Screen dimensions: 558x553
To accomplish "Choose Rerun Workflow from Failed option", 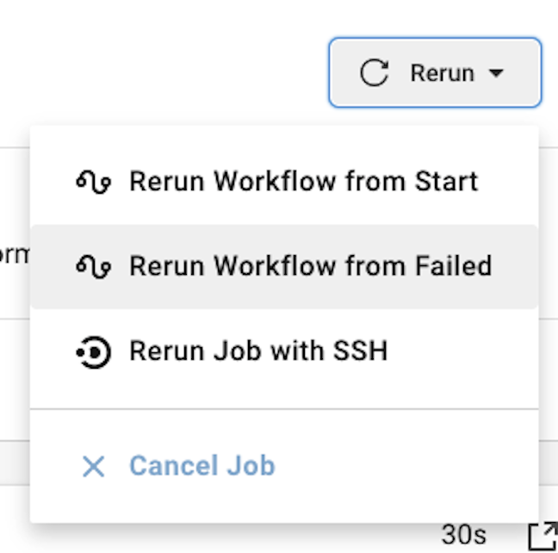I will click(x=284, y=267).
